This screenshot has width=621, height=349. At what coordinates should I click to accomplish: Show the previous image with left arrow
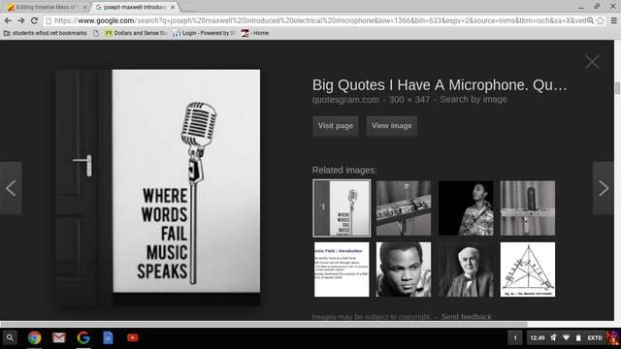pyautogui.click(x=11, y=188)
